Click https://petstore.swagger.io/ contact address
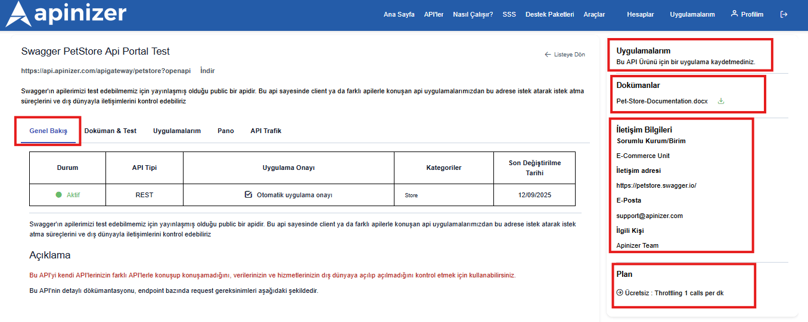The height and width of the screenshot is (322, 808). pyautogui.click(x=656, y=185)
